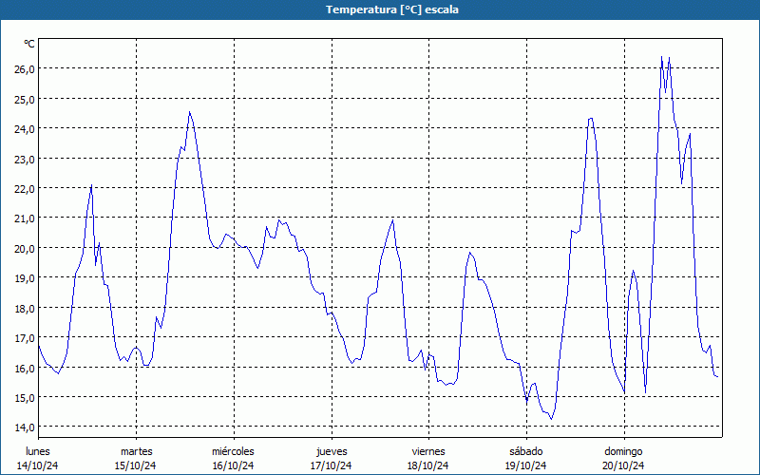760x475 pixels.
Task: Click the date 14/10/24
Action: pos(38,465)
